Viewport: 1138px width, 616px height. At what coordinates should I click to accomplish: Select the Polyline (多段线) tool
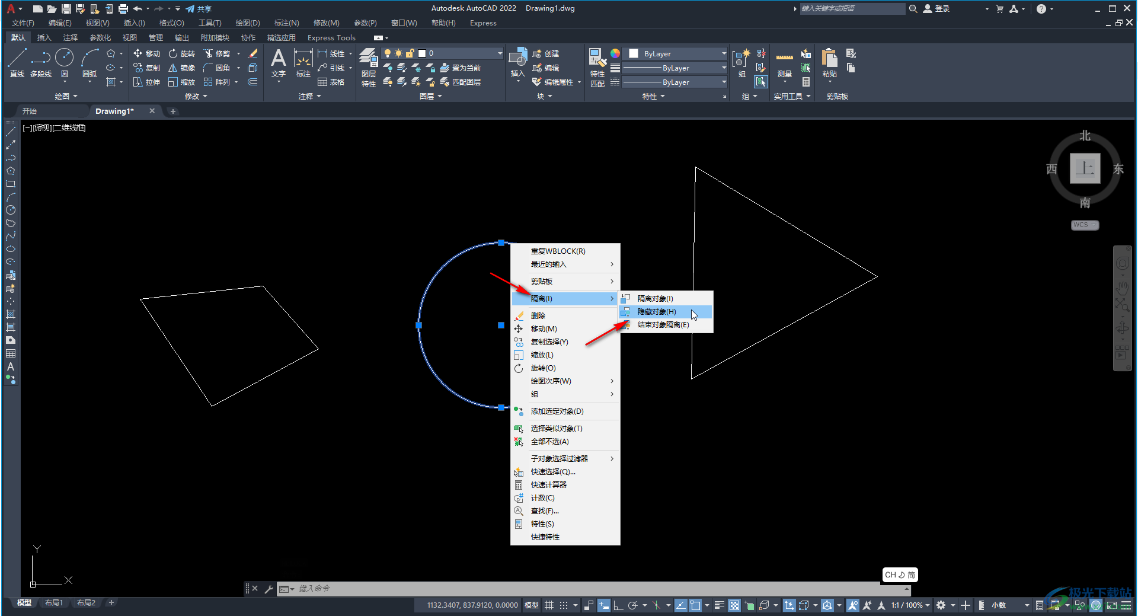41,63
